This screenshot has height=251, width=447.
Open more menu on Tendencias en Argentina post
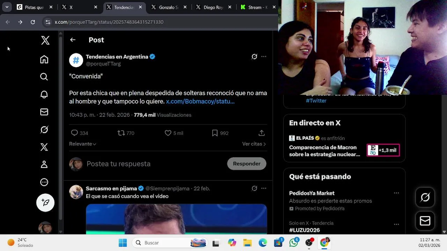pos(264,56)
